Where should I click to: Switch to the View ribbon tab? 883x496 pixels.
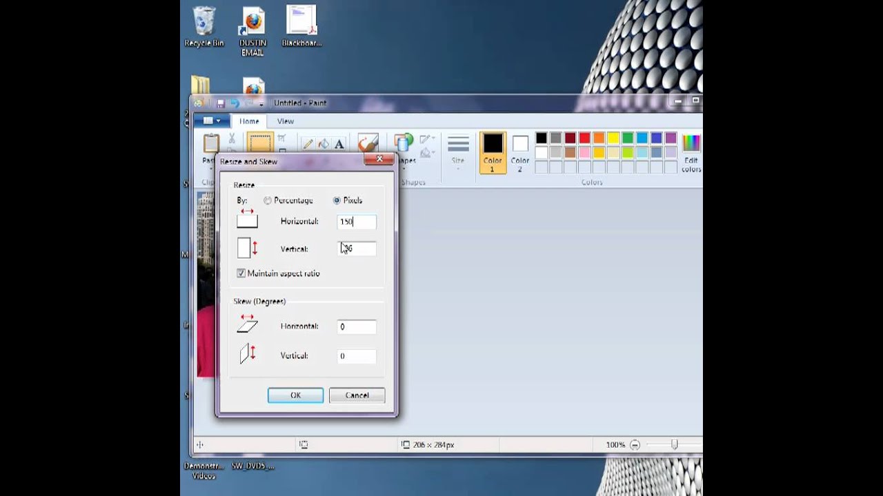click(285, 121)
